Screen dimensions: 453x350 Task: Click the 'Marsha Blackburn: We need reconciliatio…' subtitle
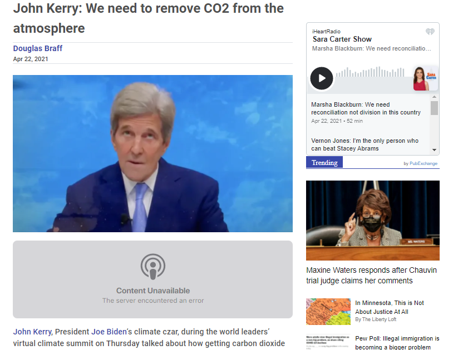372,48
